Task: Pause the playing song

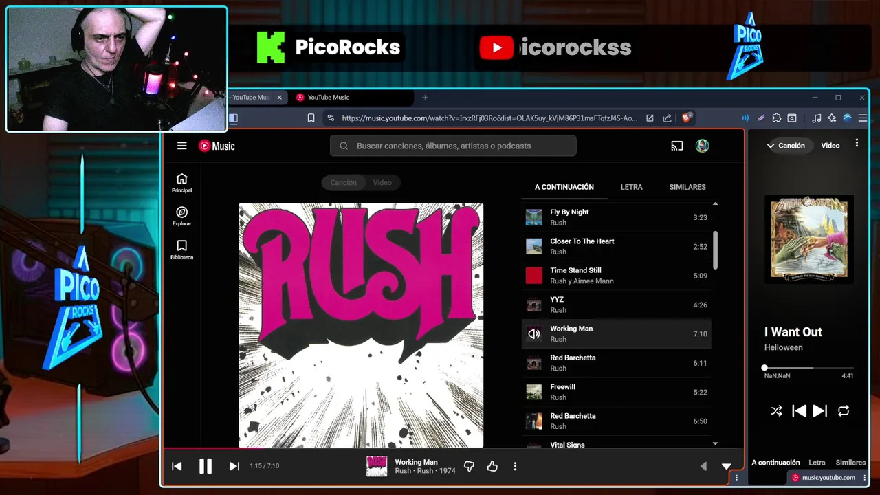Action: click(x=205, y=466)
